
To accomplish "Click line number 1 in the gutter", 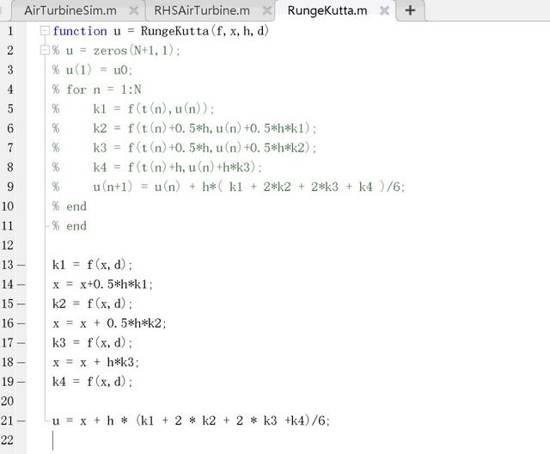I will pyautogui.click(x=10, y=31).
